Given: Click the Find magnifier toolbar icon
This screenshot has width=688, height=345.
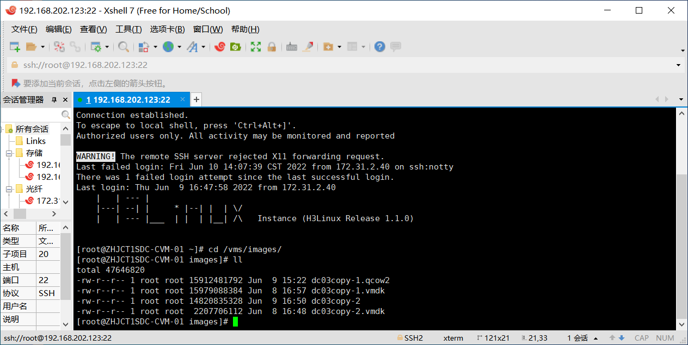Looking at the screenshot, I should click(x=124, y=47).
